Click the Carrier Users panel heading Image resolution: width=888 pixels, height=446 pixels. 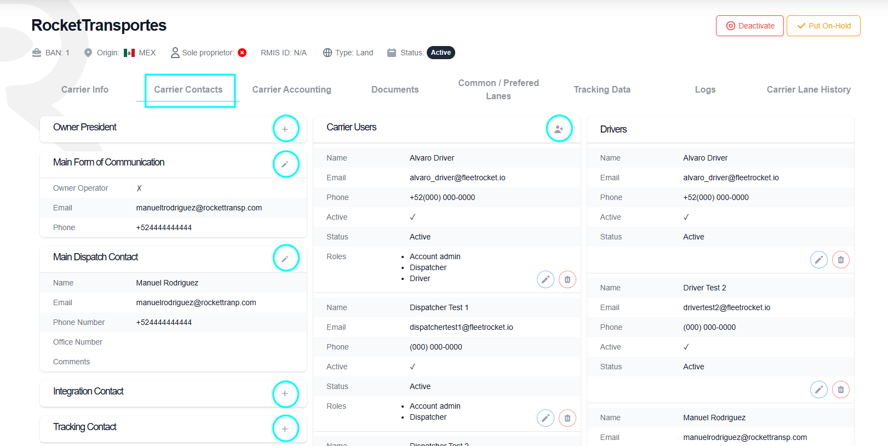352,127
